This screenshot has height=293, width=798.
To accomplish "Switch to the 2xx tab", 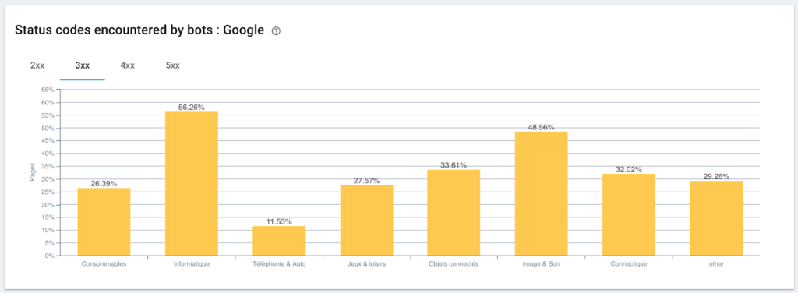I will (x=37, y=65).
